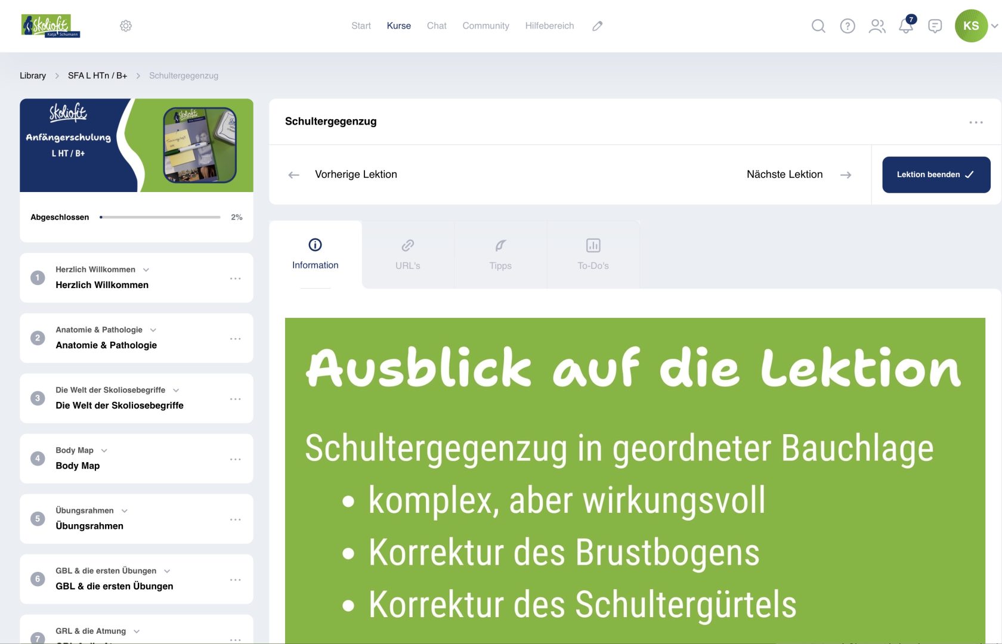Screen dimensions: 1002x644
Task: Collapse the Body Map module chevron
Action: [x=104, y=451]
